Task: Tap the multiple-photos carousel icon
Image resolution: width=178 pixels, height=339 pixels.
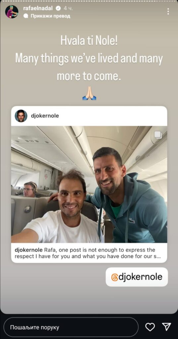Action: tap(158, 135)
